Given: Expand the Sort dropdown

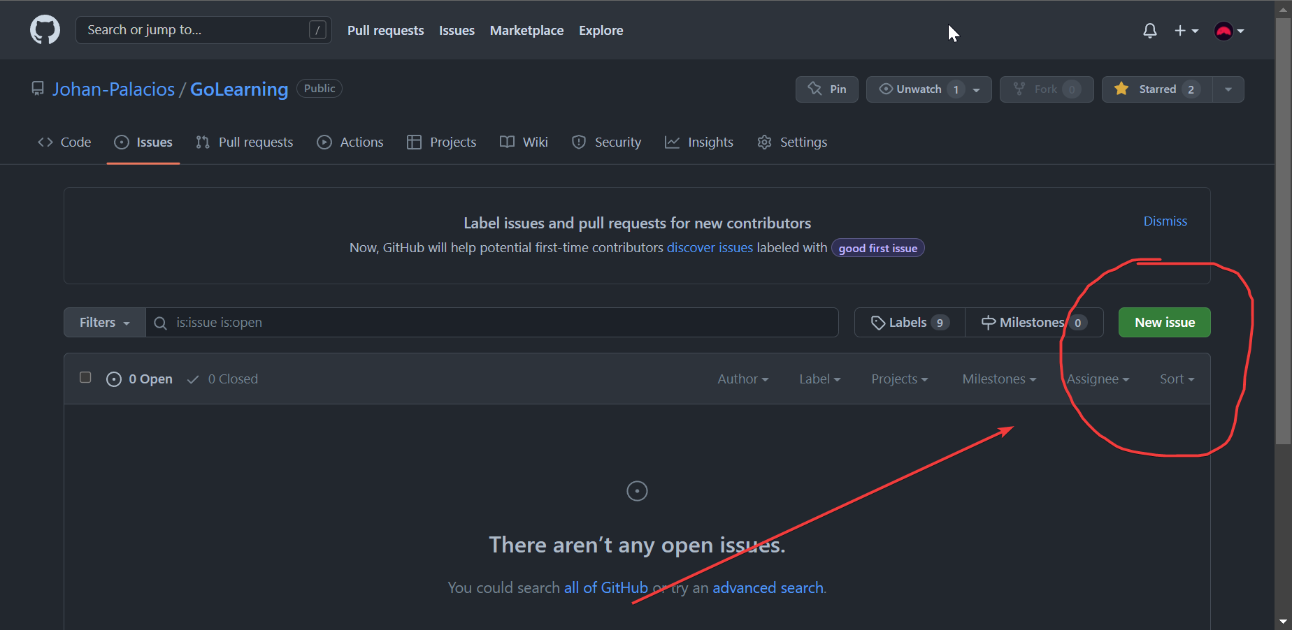Looking at the screenshot, I should pyautogui.click(x=1177, y=379).
